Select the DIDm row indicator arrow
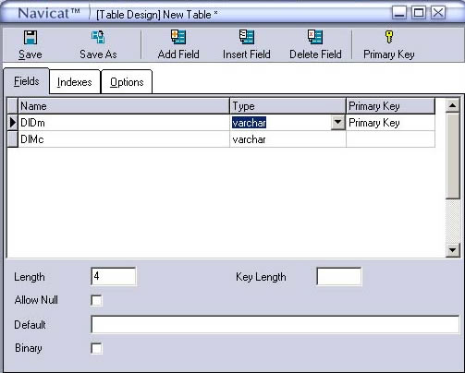This screenshot has width=465, height=373. [13, 123]
